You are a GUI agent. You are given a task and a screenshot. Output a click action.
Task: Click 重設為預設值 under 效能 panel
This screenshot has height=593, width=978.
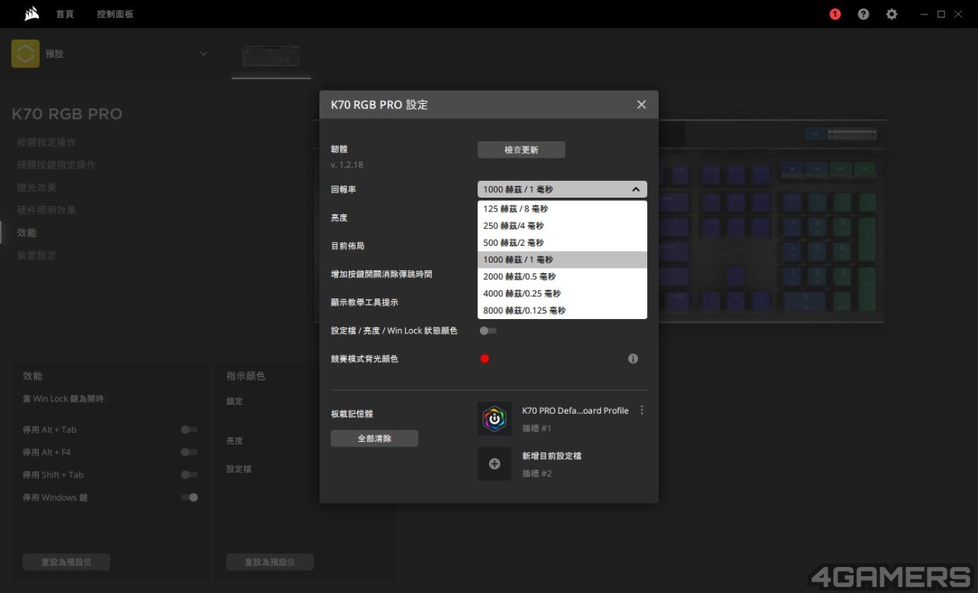66,562
